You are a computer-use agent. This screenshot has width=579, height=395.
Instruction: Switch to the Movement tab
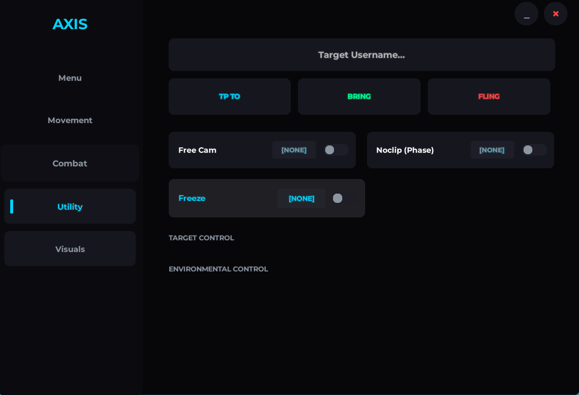[70, 120]
